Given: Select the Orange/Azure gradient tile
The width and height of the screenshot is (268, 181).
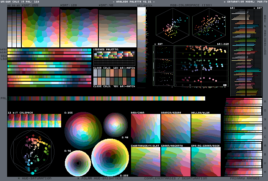Looking at the screenshot, I should [175, 129].
